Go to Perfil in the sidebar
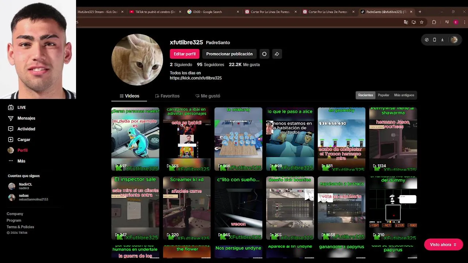468x263 pixels. (x=18, y=150)
